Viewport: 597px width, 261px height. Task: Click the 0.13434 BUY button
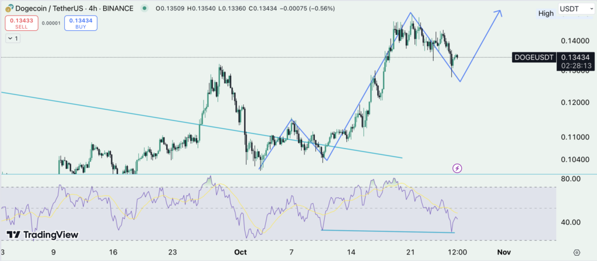point(80,23)
